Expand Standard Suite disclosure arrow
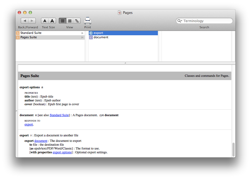This screenshot has width=251, height=179. (82, 33)
